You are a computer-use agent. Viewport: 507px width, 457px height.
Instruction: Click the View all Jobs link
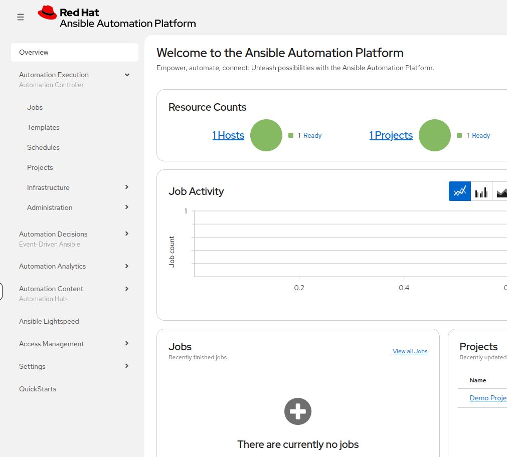click(x=410, y=351)
